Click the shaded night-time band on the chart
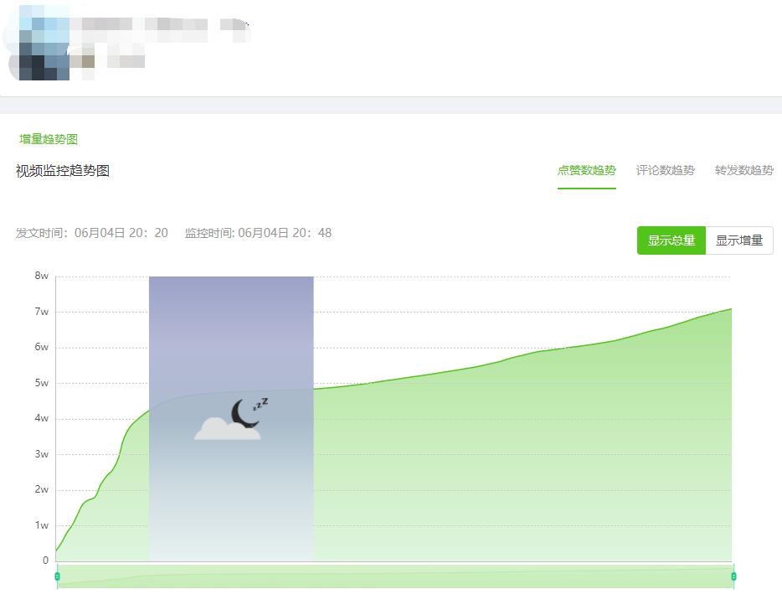The image size is (782, 615). 231,335
